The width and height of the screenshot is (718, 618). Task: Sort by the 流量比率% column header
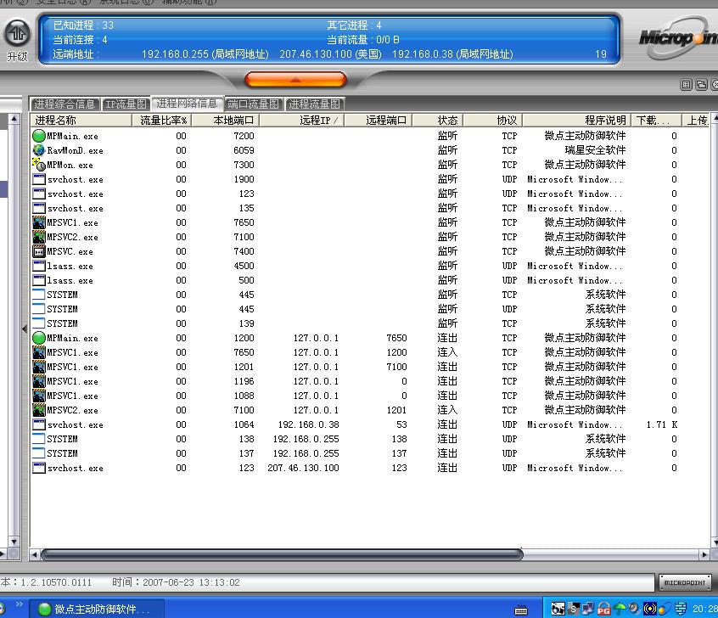click(161, 120)
